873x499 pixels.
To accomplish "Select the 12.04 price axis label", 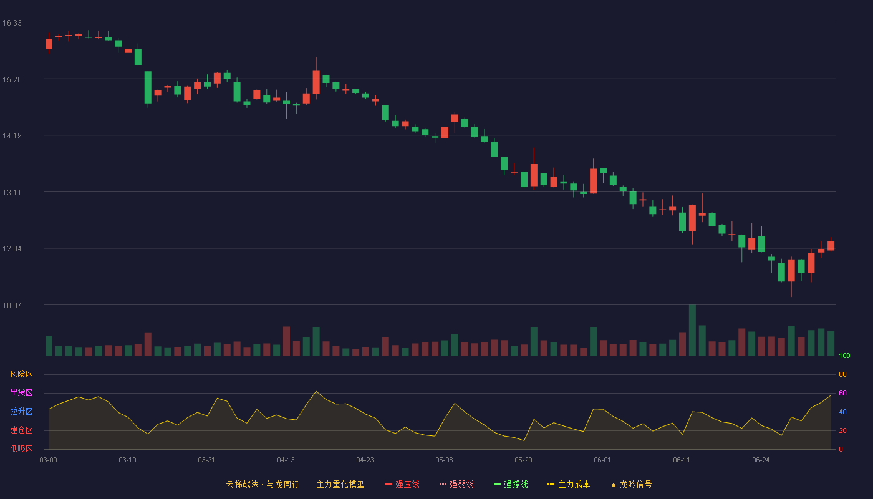I will (12, 249).
